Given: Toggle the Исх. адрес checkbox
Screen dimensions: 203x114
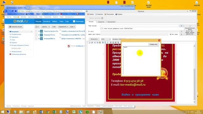Looking at the screenshot, I should click(171, 35).
